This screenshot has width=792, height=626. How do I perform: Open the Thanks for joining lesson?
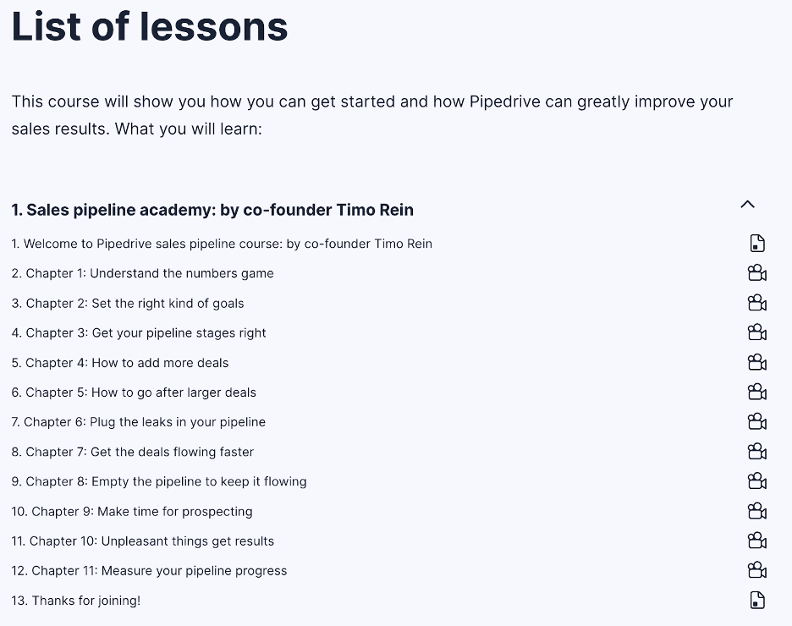pos(75,600)
